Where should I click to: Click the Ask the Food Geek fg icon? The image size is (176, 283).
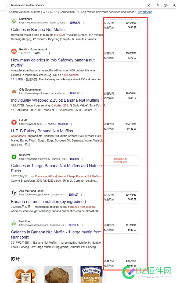point(14,193)
